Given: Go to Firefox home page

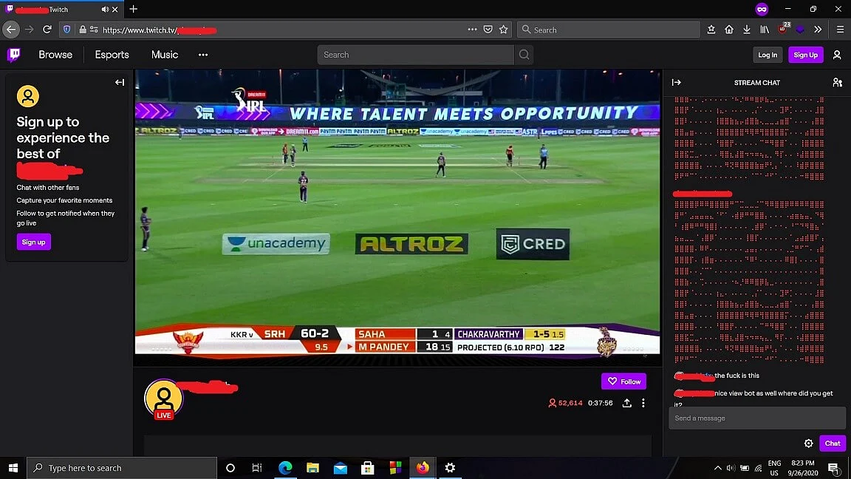Looking at the screenshot, I should point(729,30).
